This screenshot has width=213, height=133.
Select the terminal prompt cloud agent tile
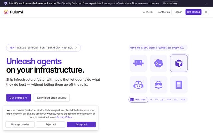point(158,63)
